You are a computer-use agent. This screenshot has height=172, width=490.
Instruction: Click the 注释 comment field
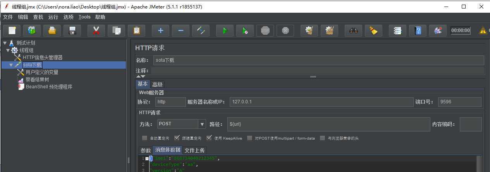tap(317, 71)
